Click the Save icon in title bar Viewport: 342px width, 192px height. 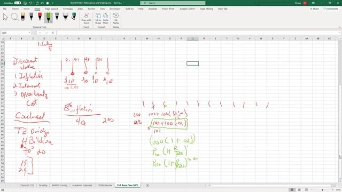pos(25,3)
